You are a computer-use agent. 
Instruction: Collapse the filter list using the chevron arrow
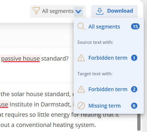(x=78, y=11)
